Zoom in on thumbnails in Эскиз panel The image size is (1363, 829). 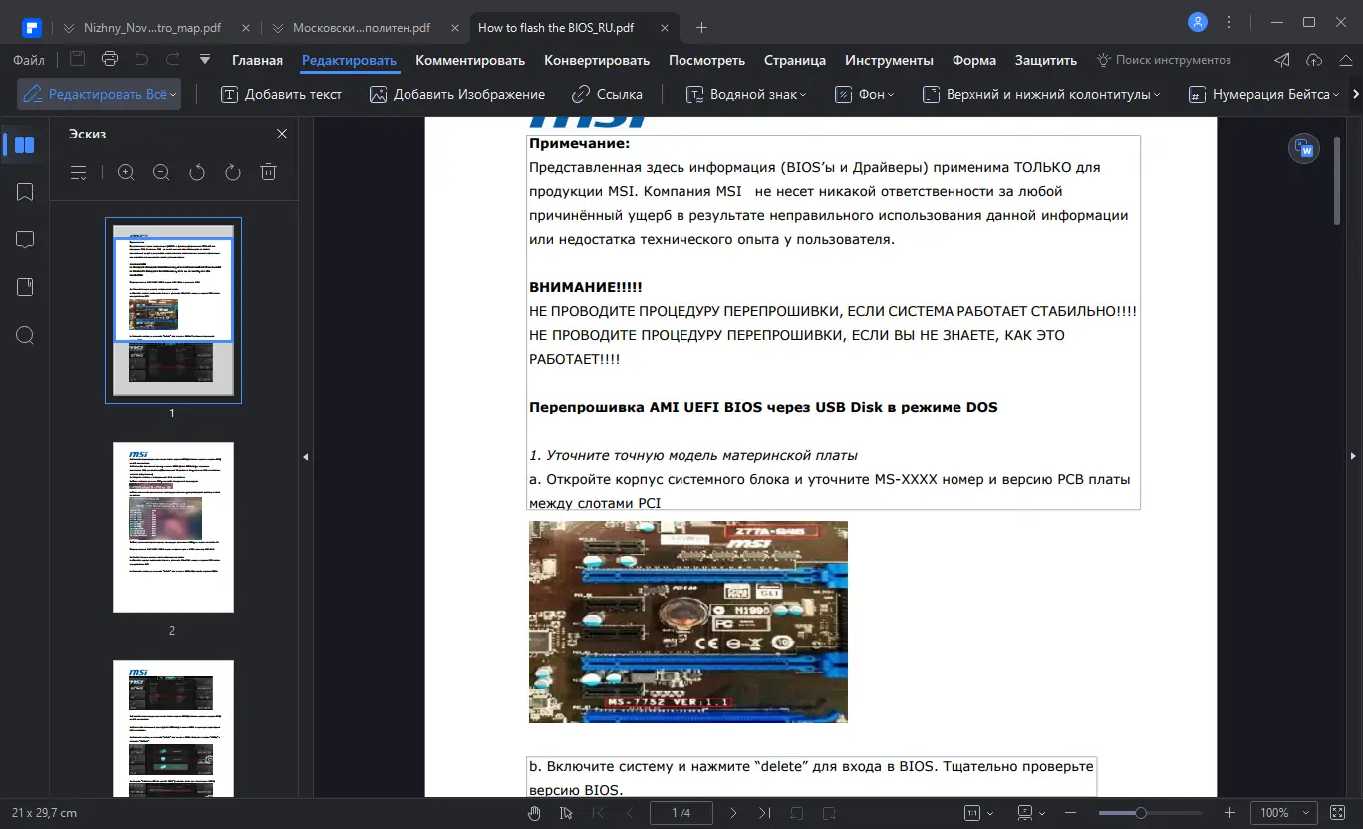coord(126,172)
